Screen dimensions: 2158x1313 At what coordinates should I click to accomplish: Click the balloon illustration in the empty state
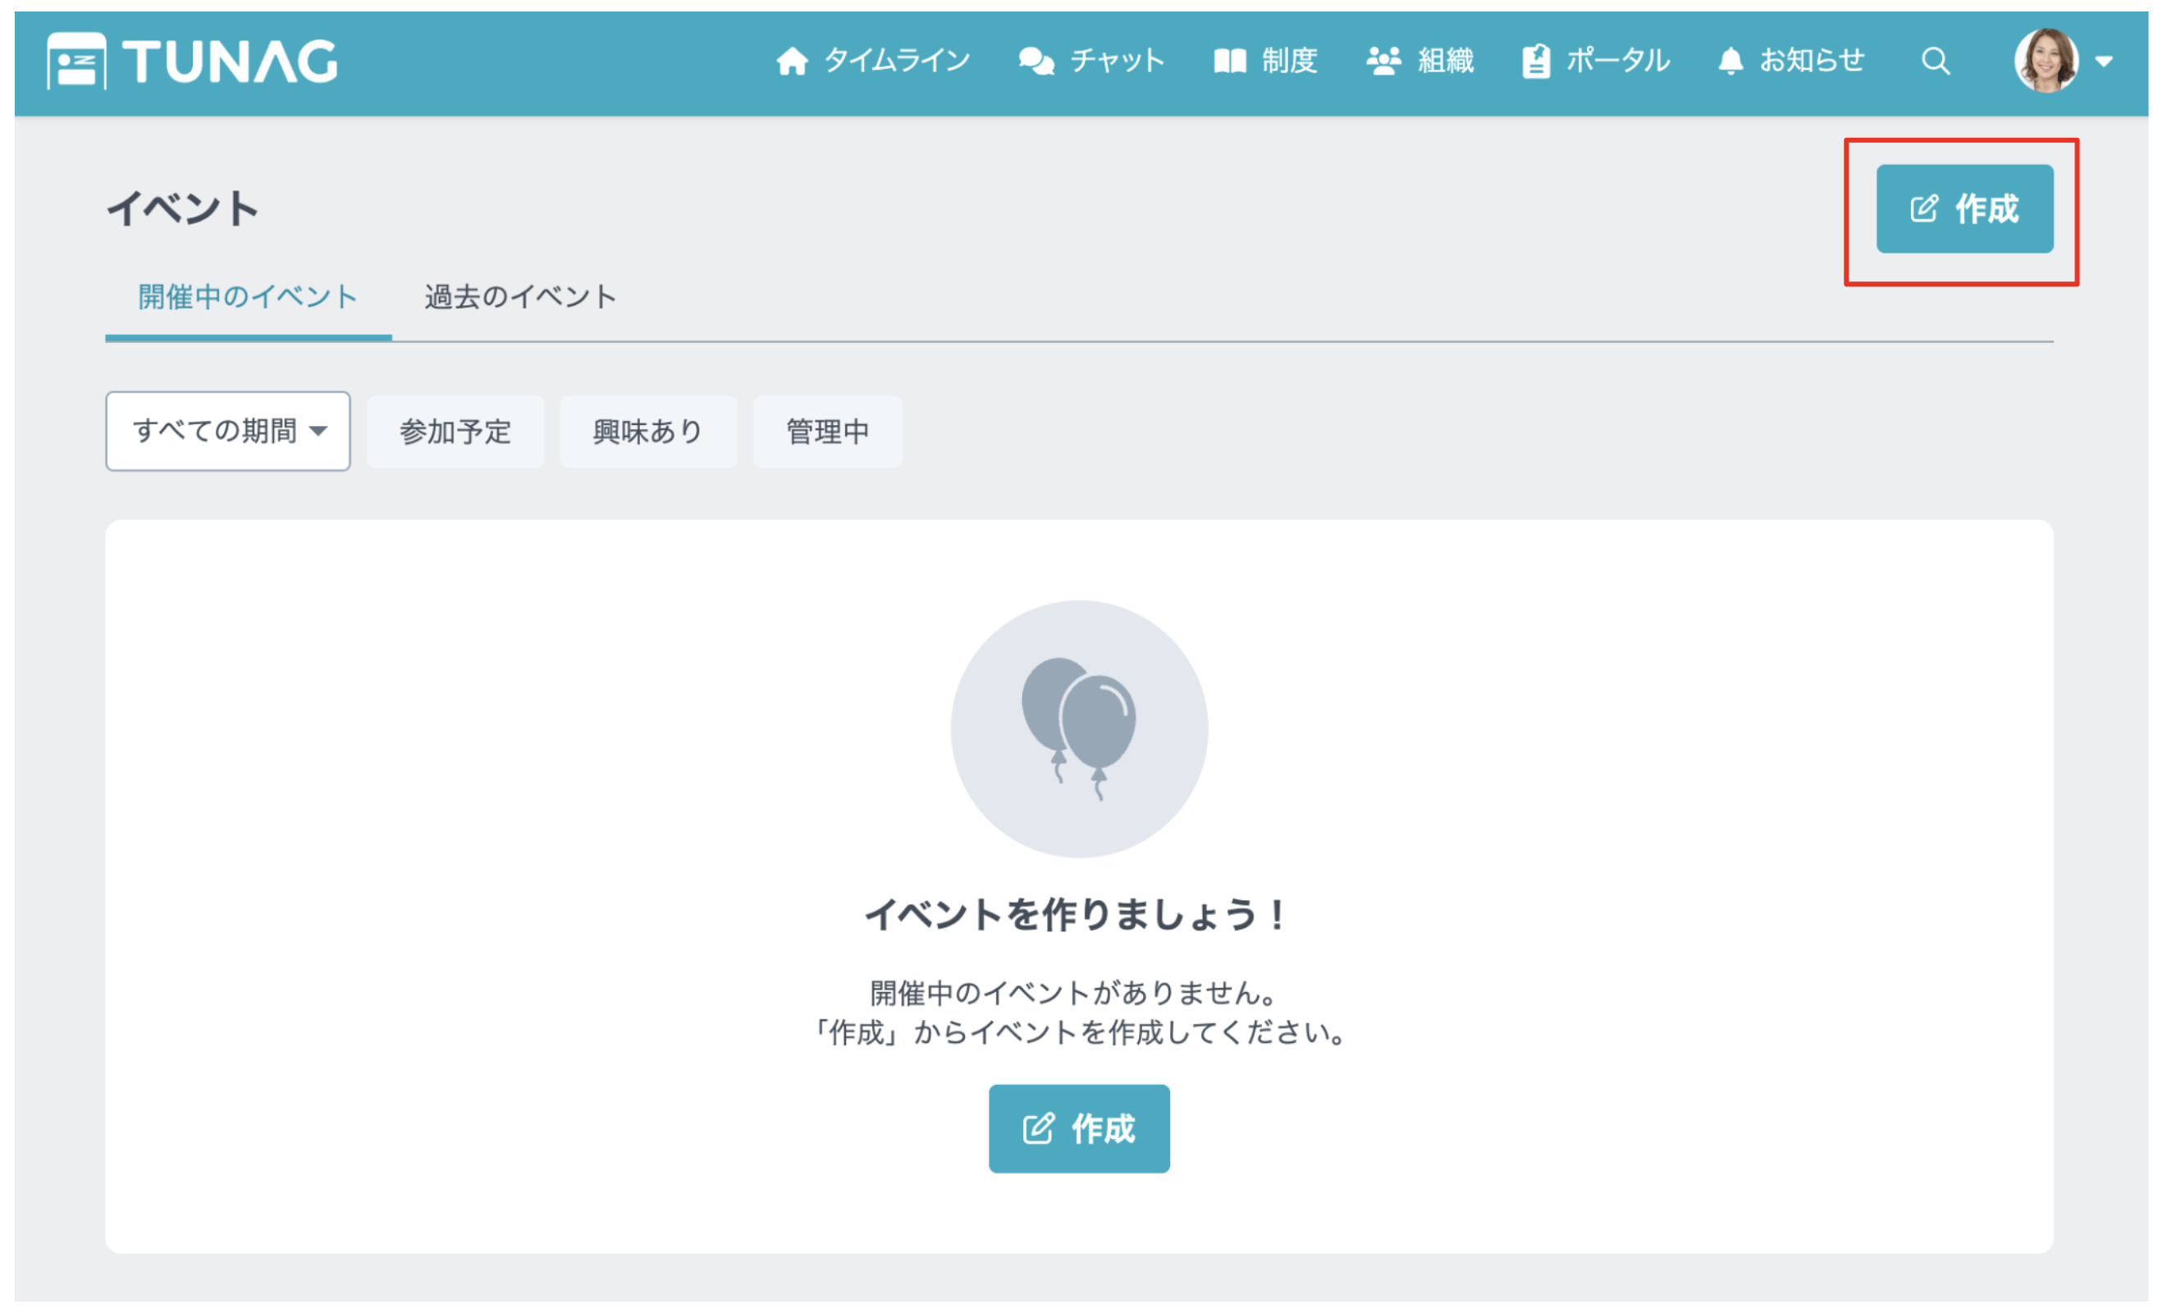[1079, 730]
